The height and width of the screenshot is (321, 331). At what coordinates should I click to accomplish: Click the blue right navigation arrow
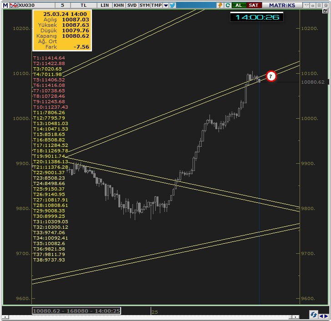326,316
